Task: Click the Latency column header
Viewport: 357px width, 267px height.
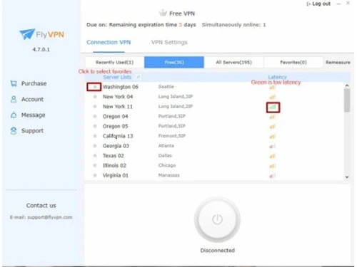Action: pos(277,77)
